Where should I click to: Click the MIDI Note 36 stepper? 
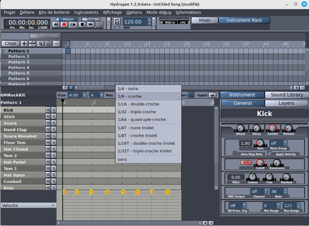[x=285, y=191]
